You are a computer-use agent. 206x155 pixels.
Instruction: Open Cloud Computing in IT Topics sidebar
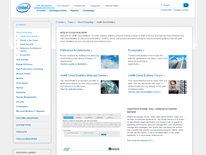pyautogui.click(x=24, y=32)
